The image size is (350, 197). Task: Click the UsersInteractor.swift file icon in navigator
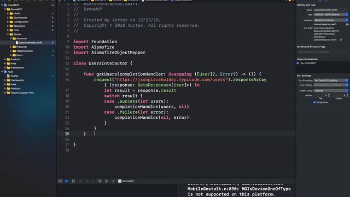click(x=17, y=43)
